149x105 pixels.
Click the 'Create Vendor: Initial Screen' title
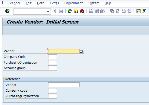point(43,22)
